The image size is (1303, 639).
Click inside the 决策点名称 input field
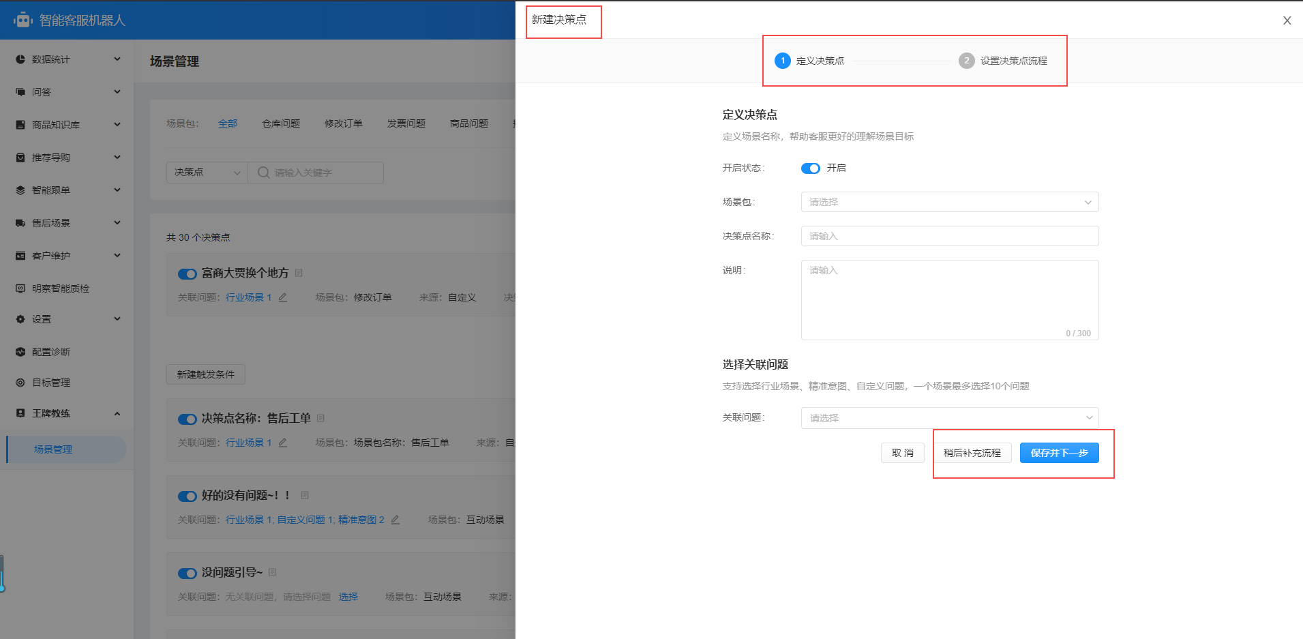(x=950, y=236)
